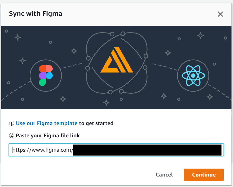The width and height of the screenshot is (233, 187).
Task: Click the 'to get started' text
Action: (96, 123)
